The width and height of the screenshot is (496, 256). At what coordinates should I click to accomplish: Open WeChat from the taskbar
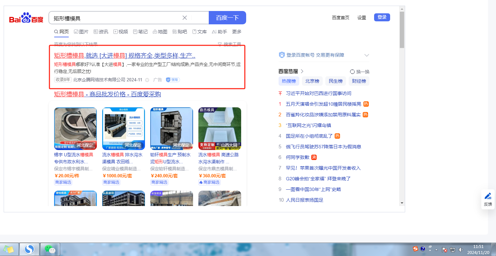50,249
